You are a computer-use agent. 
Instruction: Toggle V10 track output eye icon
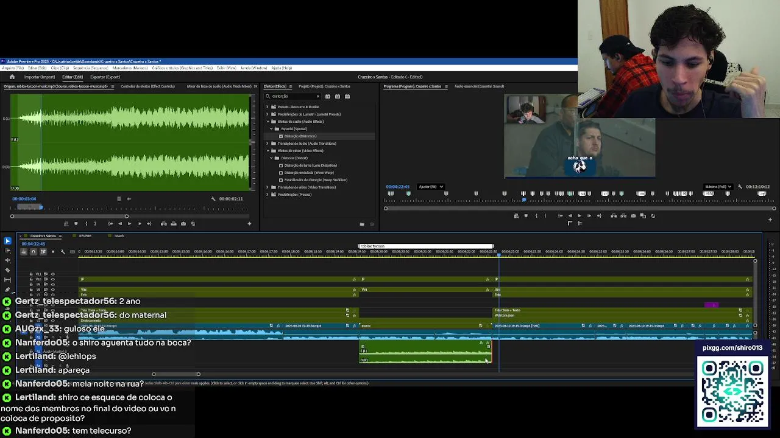pyautogui.click(x=53, y=279)
